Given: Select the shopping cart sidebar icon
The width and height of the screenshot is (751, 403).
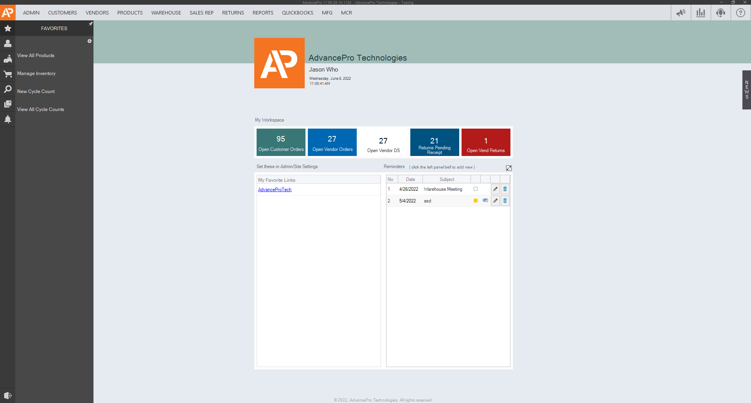Looking at the screenshot, I should (7, 74).
